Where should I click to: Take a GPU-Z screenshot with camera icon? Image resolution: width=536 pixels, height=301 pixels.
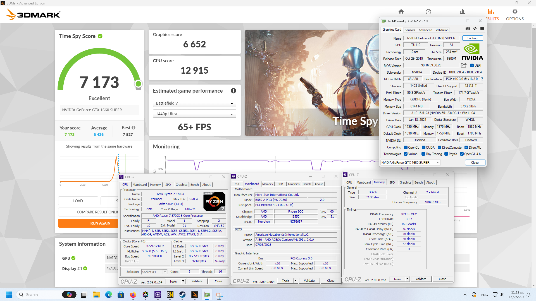(468, 28)
